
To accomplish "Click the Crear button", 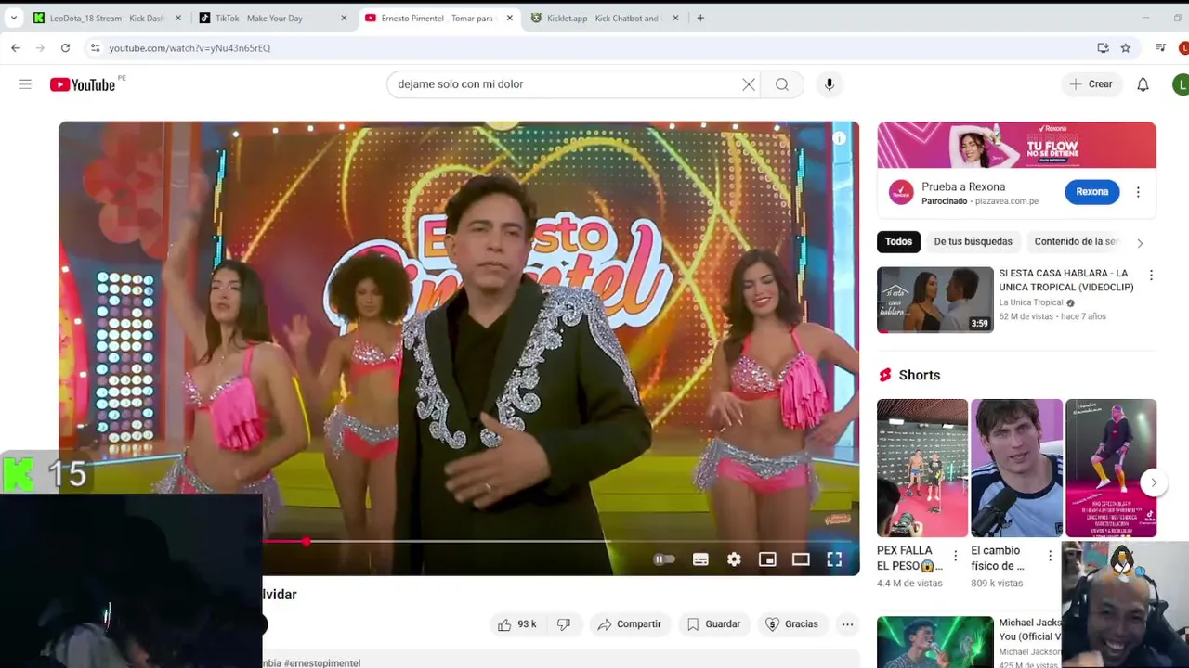I will point(1091,84).
